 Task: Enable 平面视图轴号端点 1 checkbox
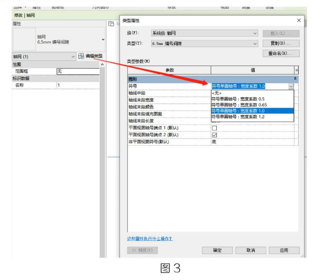coord(214,128)
